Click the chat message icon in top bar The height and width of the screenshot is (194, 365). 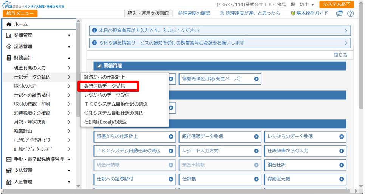(339, 14)
